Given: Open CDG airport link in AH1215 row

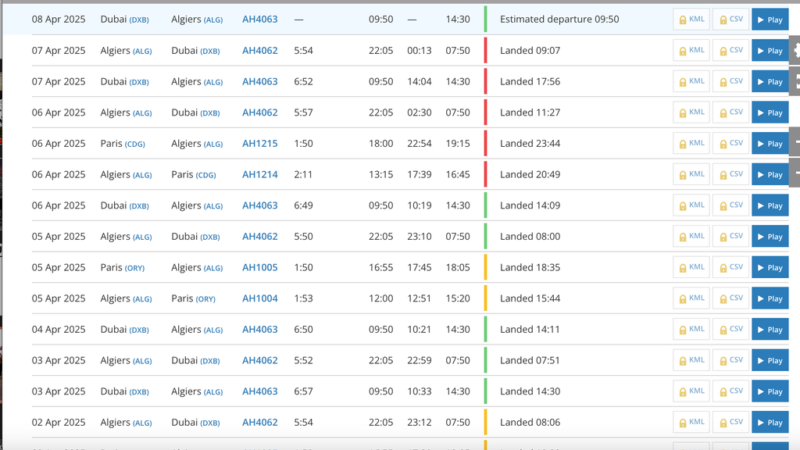Looking at the screenshot, I should [134, 145].
